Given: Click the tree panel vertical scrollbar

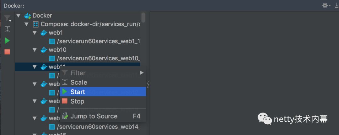Looking at the screenshot, I should 143,17.
